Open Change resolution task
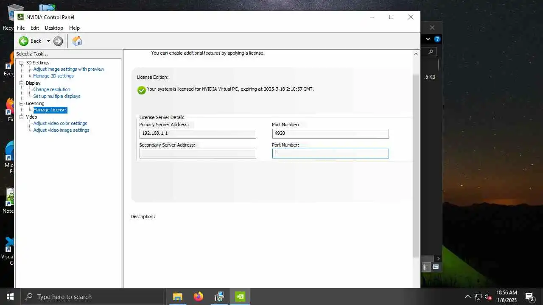Image resolution: width=543 pixels, height=305 pixels. click(x=52, y=89)
